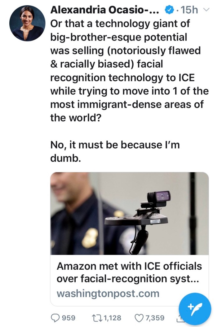Click the reply speech bubble icon
218x327 pixels.
click(x=55, y=318)
